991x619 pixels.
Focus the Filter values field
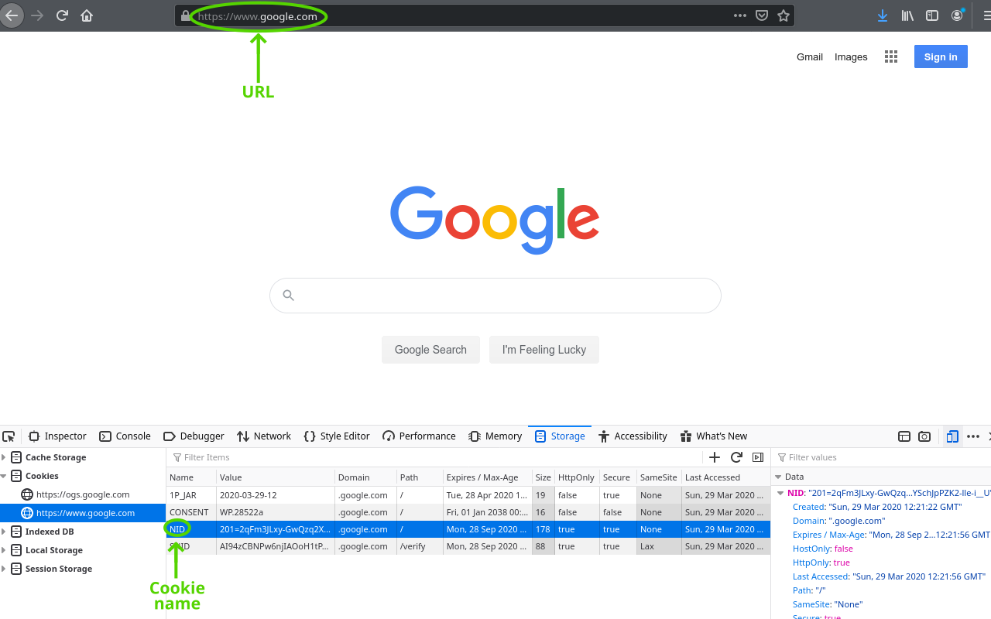coord(883,457)
